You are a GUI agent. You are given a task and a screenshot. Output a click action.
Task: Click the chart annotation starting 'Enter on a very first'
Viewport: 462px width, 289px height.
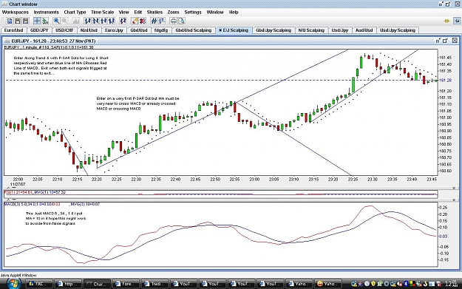tap(138, 103)
